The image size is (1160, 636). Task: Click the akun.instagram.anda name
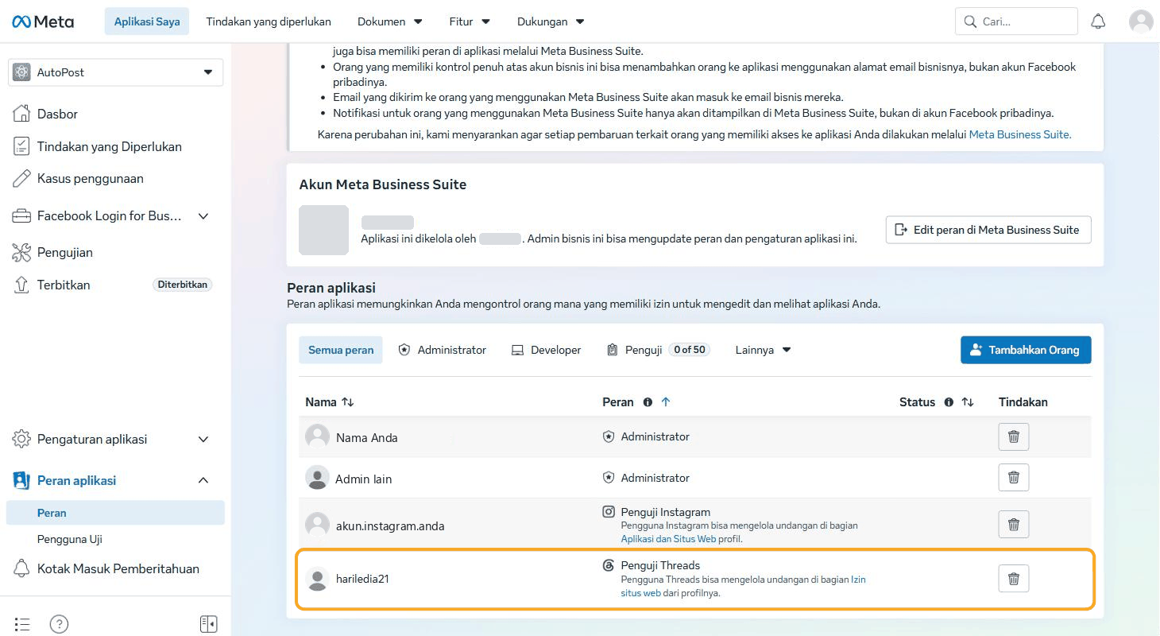point(390,525)
